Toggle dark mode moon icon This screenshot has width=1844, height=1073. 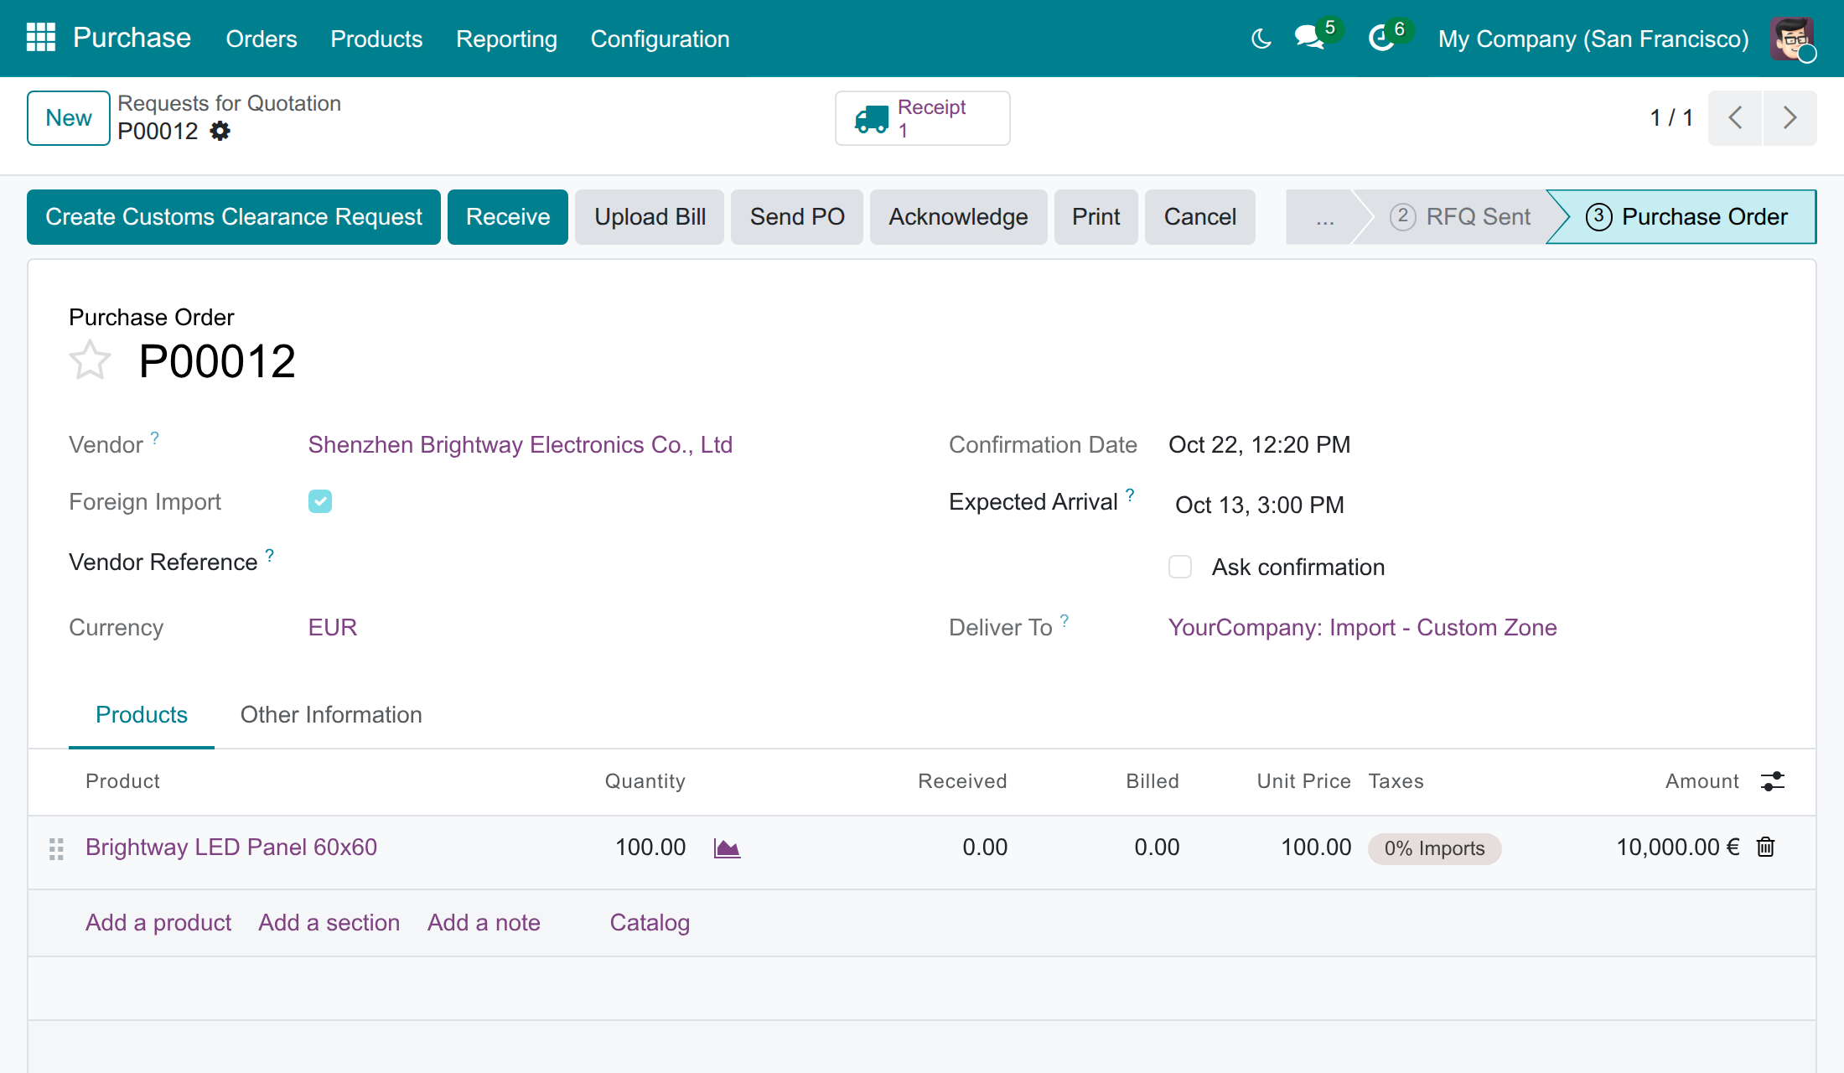(x=1261, y=39)
